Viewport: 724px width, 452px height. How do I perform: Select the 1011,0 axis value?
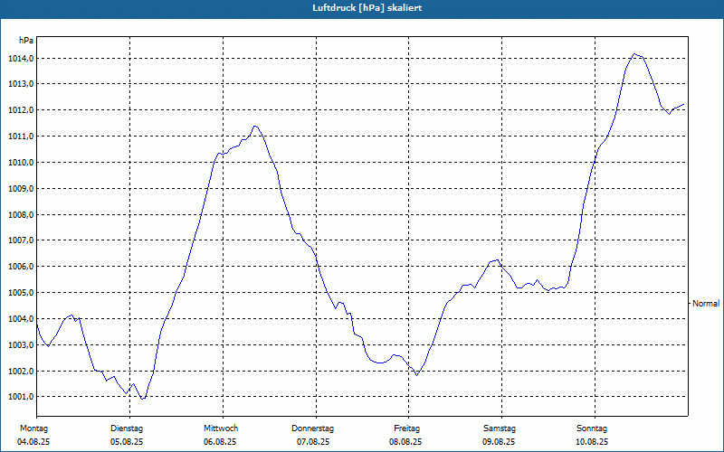[x=20, y=137]
